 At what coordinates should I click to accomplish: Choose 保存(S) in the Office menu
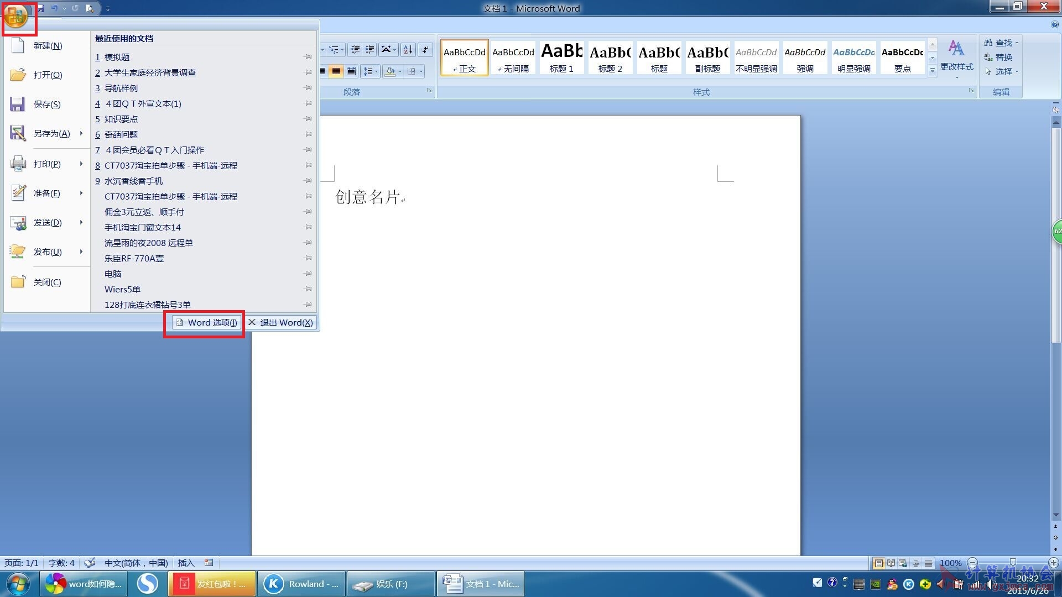(x=47, y=104)
